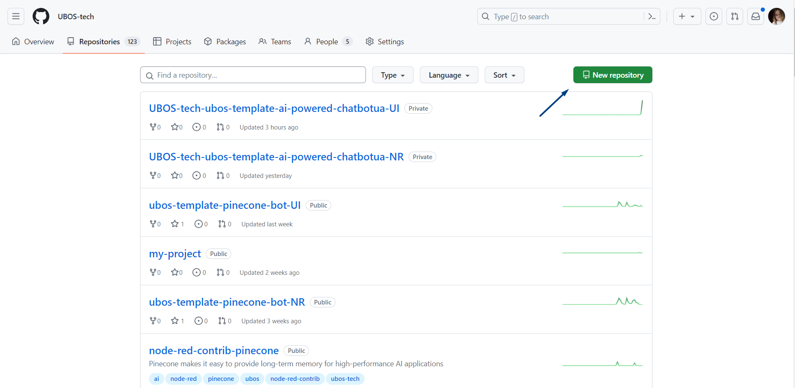Filter by the ai topic tag

(x=156, y=379)
